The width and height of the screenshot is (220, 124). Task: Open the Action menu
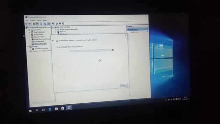click(x=33, y=21)
